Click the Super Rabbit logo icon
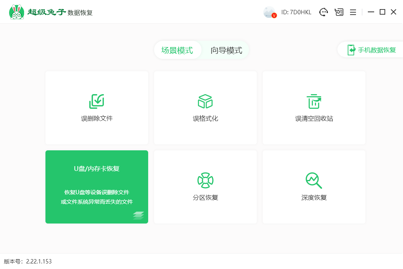 (x=16, y=12)
